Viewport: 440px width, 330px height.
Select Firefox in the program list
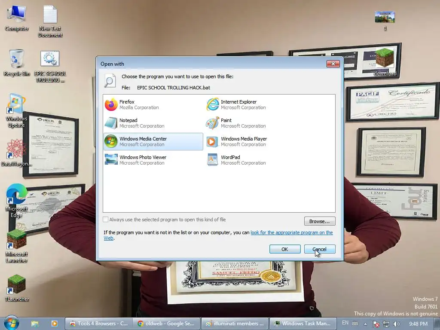[x=153, y=105]
